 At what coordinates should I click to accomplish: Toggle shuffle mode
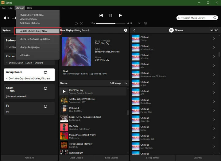pos(82,23)
